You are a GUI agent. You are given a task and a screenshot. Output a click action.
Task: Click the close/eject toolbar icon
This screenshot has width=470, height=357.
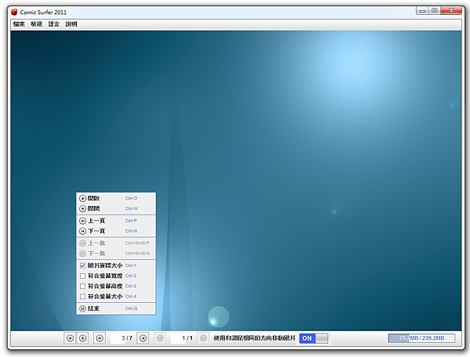(83, 338)
